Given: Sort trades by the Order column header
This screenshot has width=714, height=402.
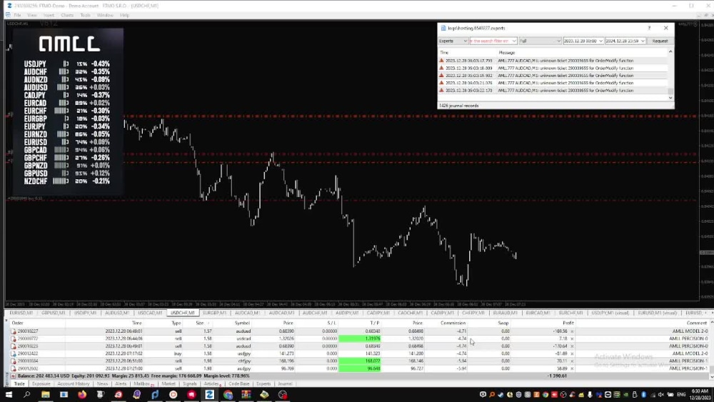Looking at the screenshot, I should pyautogui.click(x=17, y=323).
